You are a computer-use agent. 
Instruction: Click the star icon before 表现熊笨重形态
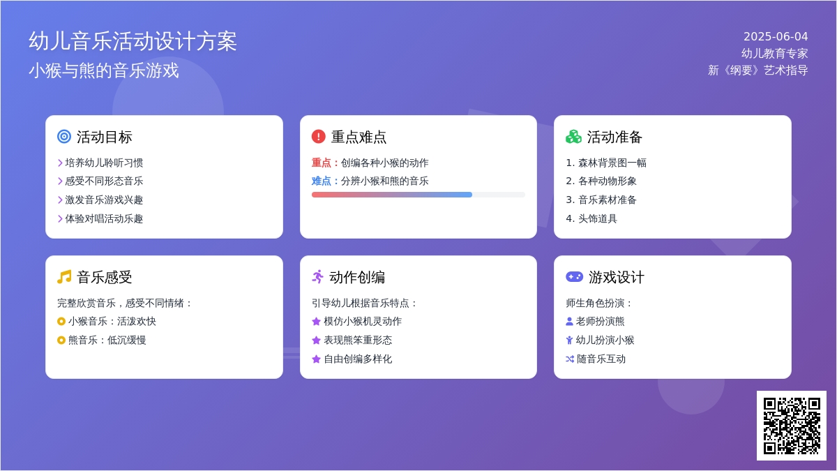316,341
